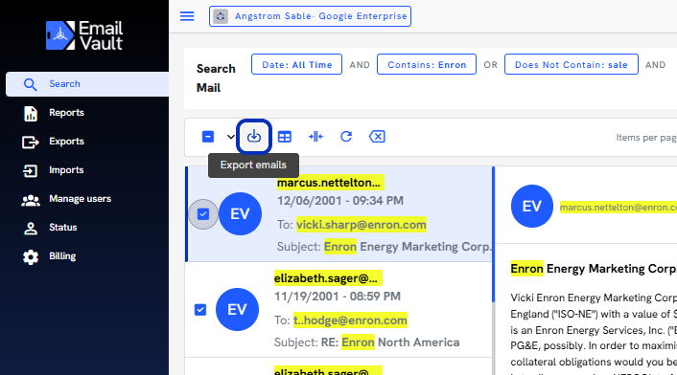This screenshot has width=677, height=375.
Task: Click the Manage users people icon
Action: coord(31,200)
